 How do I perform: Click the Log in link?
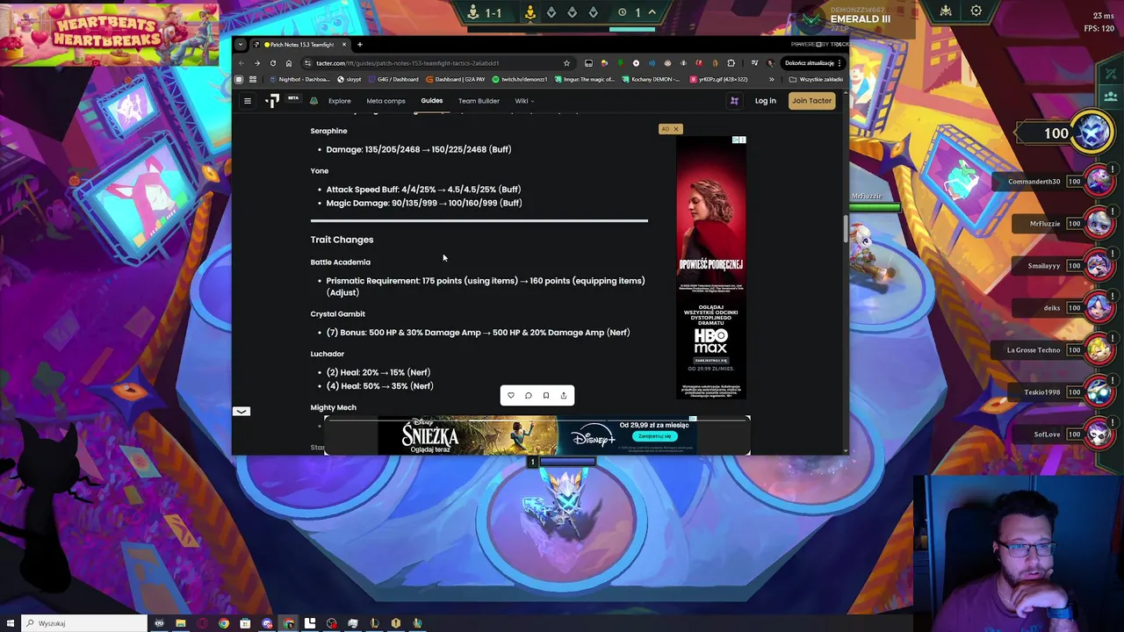[x=765, y=101]
